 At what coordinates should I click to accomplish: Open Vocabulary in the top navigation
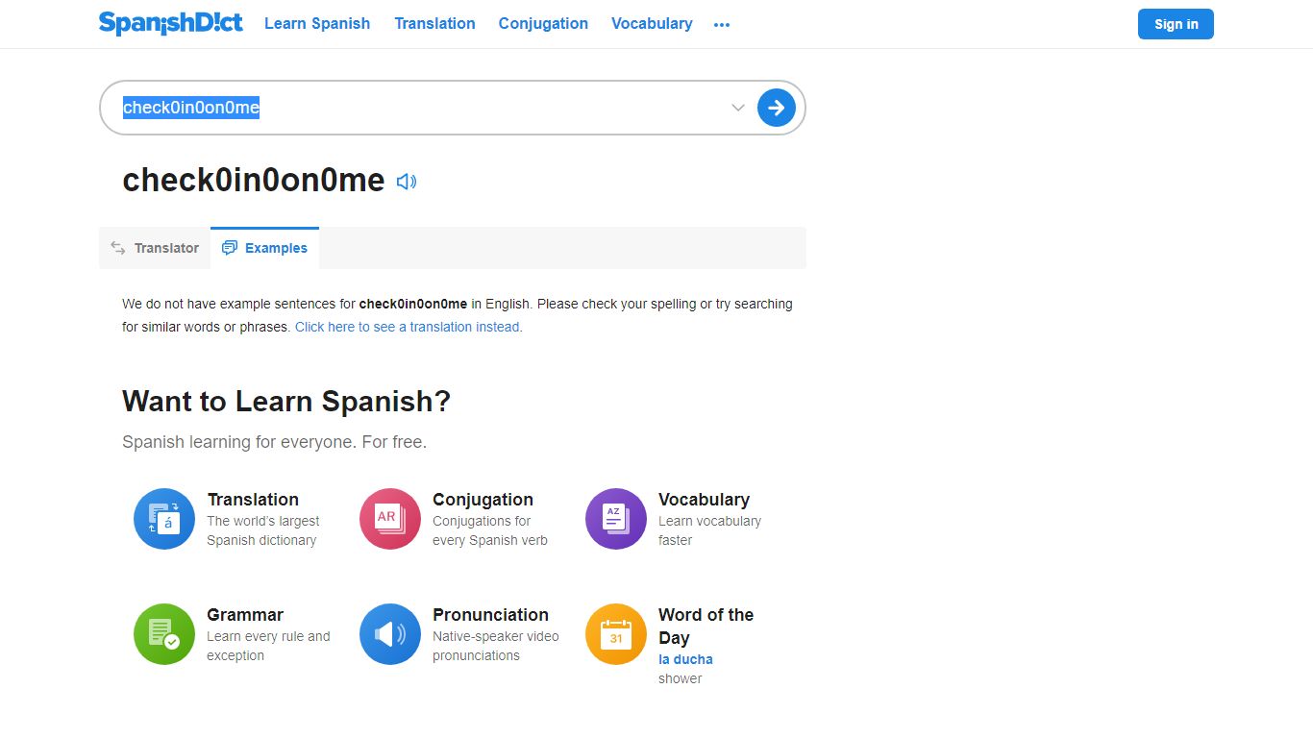(652, 23)
